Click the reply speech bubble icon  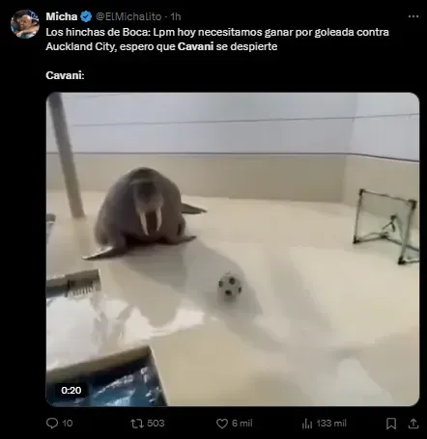pyautogui.click(x=52, y=424)
